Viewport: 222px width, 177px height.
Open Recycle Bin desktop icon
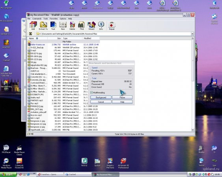215,5
